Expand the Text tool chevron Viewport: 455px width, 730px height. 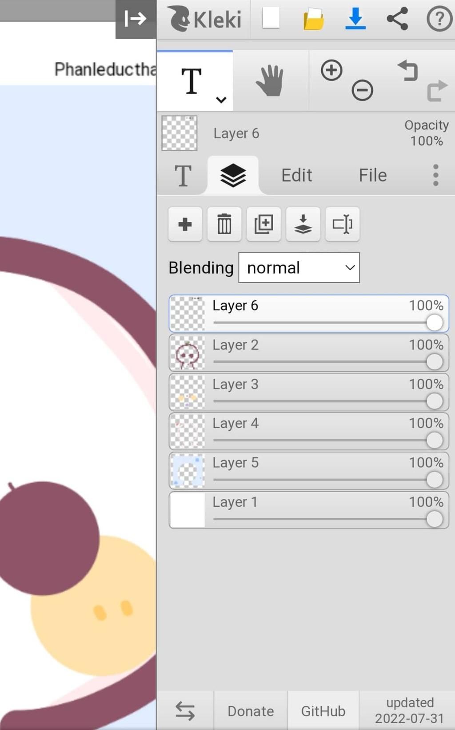coord(221,100)
